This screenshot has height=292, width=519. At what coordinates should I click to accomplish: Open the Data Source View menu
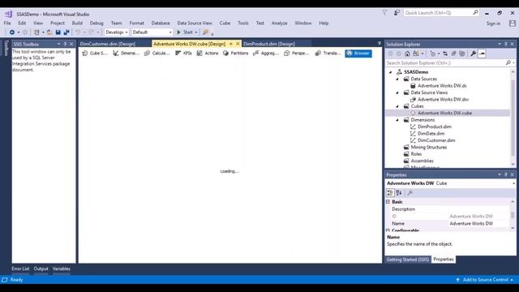(195, 24)
